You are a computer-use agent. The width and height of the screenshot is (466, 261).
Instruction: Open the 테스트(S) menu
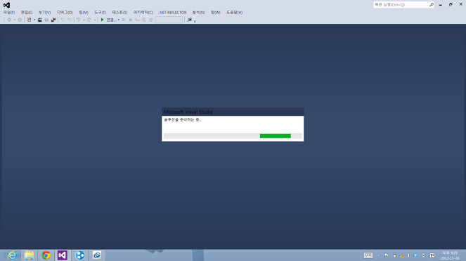119,13
